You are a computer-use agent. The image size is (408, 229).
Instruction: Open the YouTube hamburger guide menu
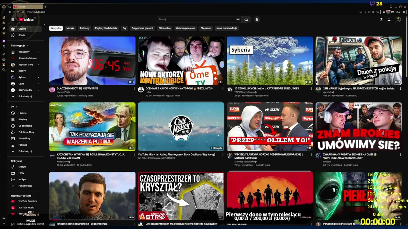13,19
